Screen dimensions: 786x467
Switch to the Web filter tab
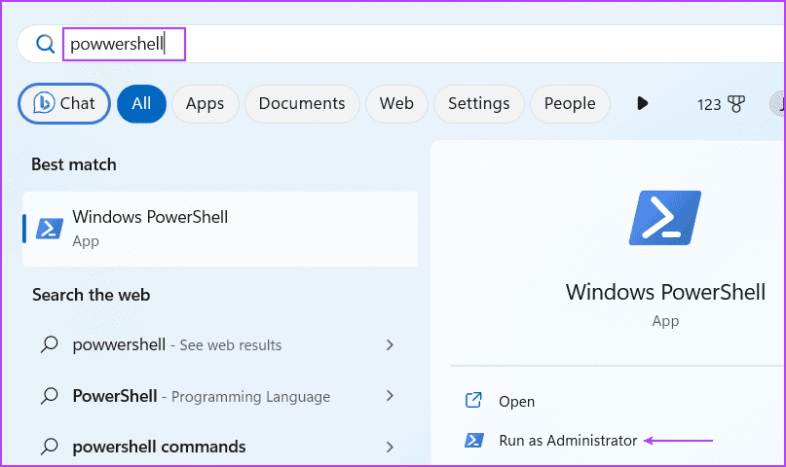pos(396,103)
